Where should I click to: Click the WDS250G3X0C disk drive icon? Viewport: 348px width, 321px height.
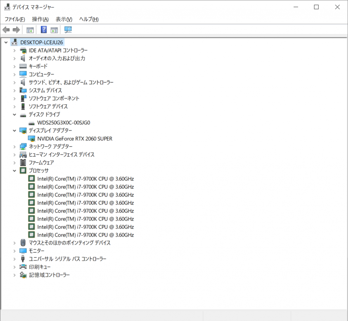tap(32, 123)
